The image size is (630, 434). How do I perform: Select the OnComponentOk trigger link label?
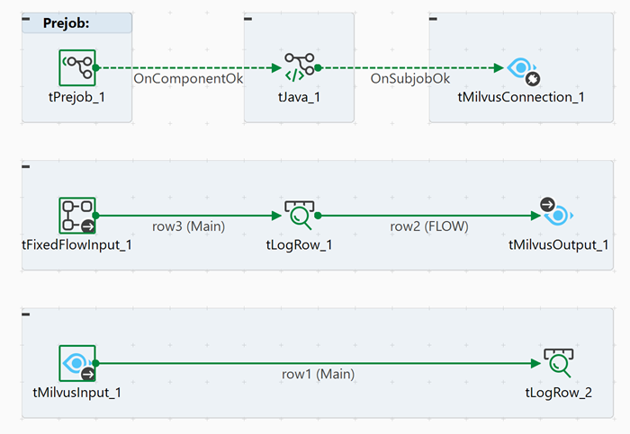[188, 78]
